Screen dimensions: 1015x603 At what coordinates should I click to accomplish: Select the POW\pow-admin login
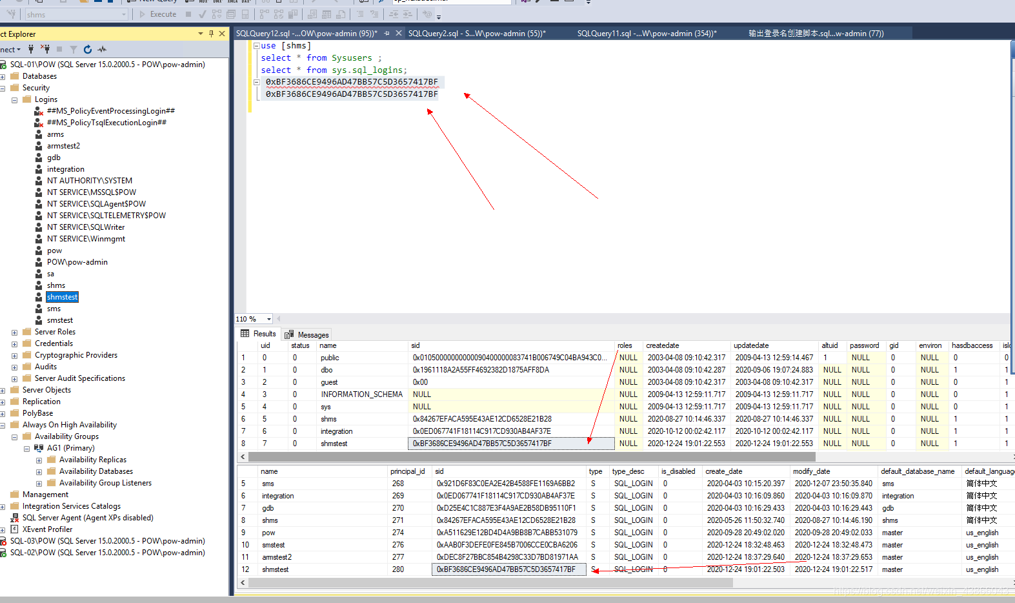point(77,262)
